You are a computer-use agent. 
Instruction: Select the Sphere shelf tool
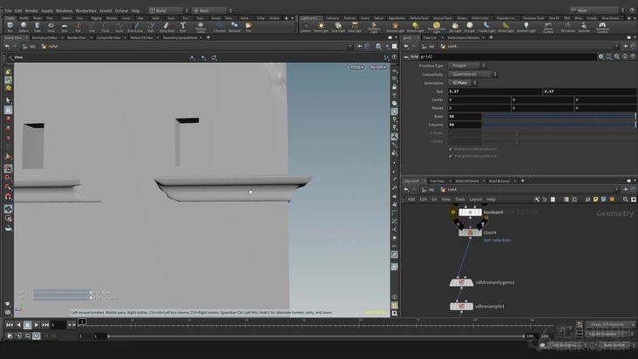[24, 27]
